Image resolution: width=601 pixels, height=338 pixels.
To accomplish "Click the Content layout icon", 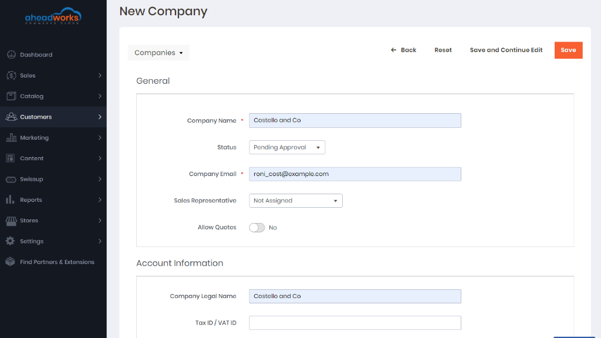I will click(x=11, y=158).
